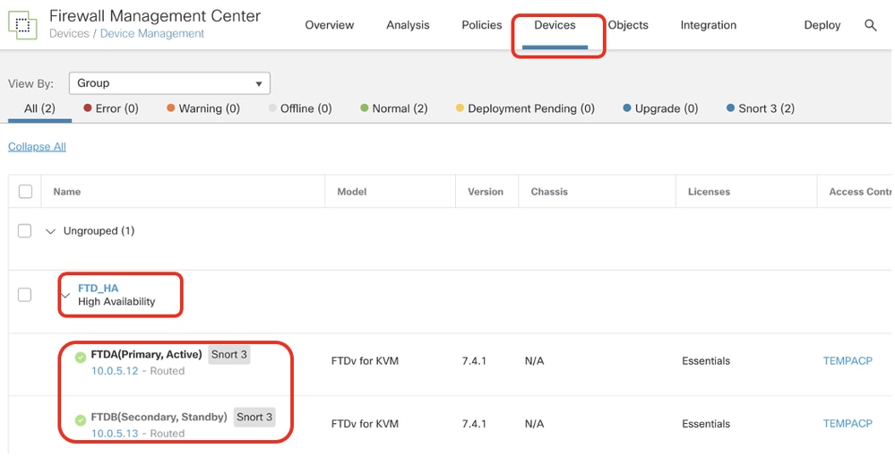The width and height of the screenshot is (895, 458).
Task: Click the Collapse All link
Action: point(37,147)
